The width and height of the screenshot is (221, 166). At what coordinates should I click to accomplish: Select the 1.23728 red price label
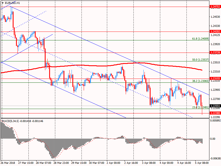coord(215,53)
